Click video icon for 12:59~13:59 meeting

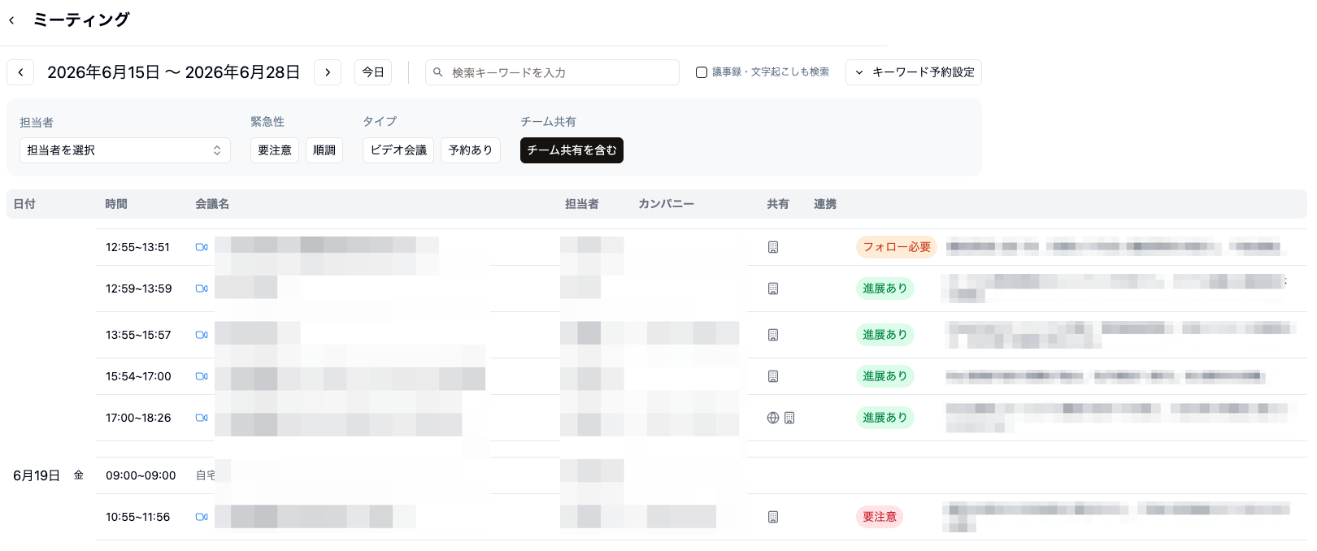coord(202,289)
